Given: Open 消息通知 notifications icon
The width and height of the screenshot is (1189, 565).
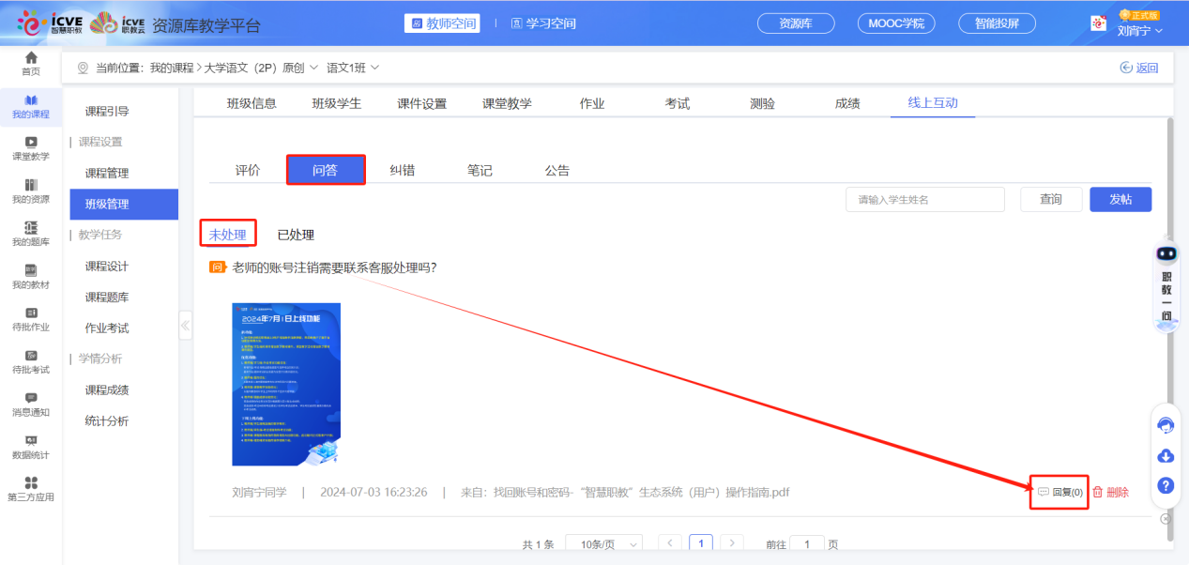Looking at the screenshot, I should (31, 400).
